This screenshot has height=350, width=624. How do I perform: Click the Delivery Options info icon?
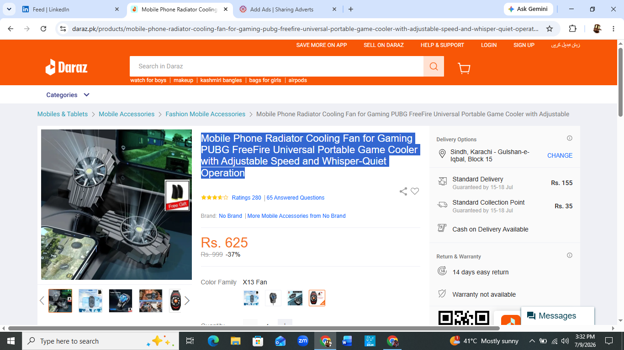(570, 138)
